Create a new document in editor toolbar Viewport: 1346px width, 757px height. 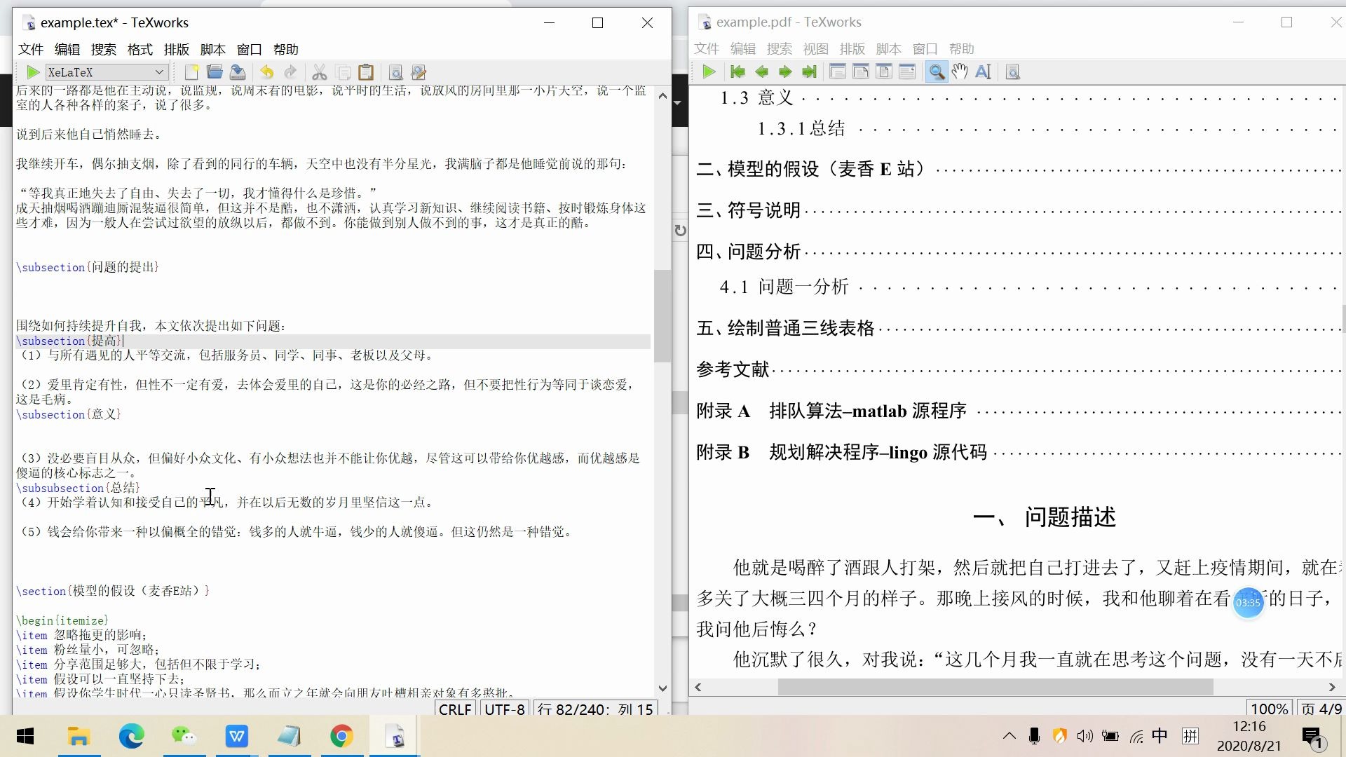(x=191, y=72)
